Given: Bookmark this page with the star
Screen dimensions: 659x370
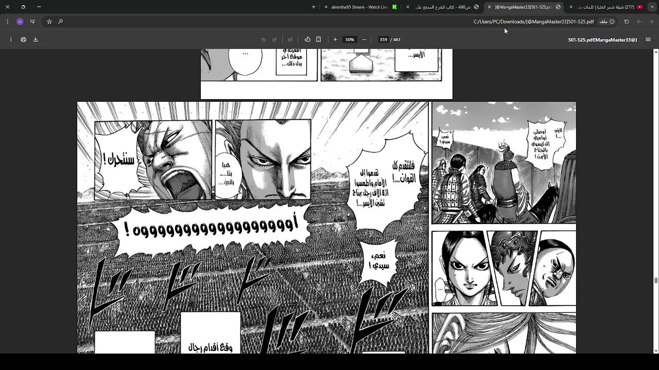Looking at the screenshot, I should click(x=49, y=22).
